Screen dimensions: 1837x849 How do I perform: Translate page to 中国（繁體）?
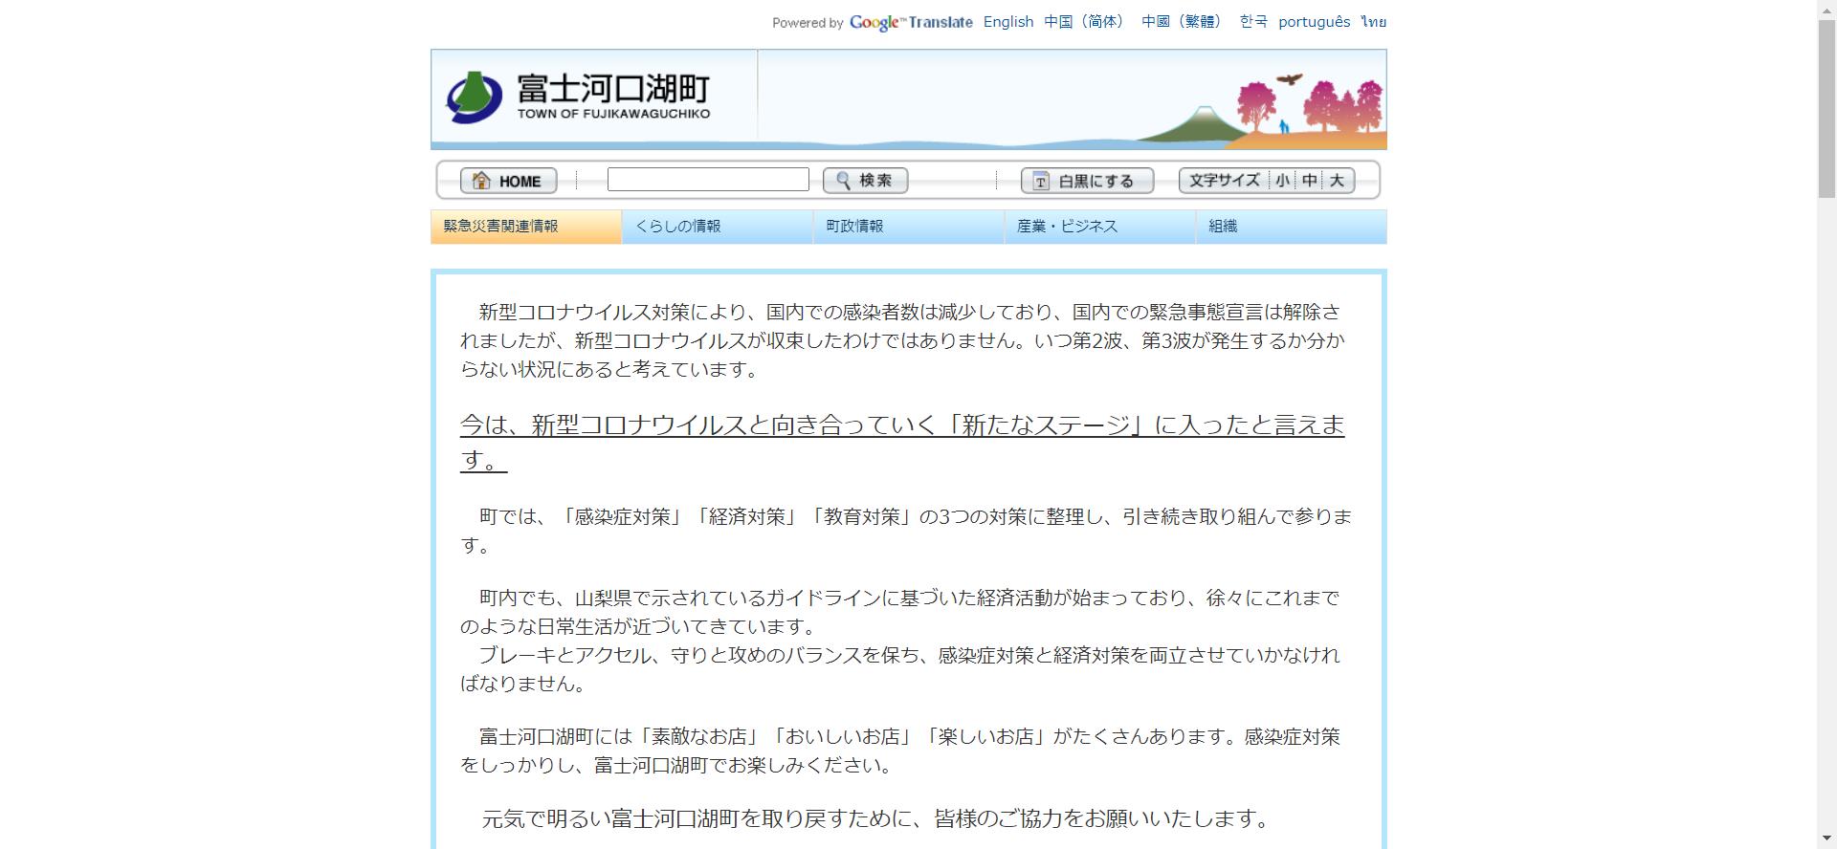(1184, 22)
